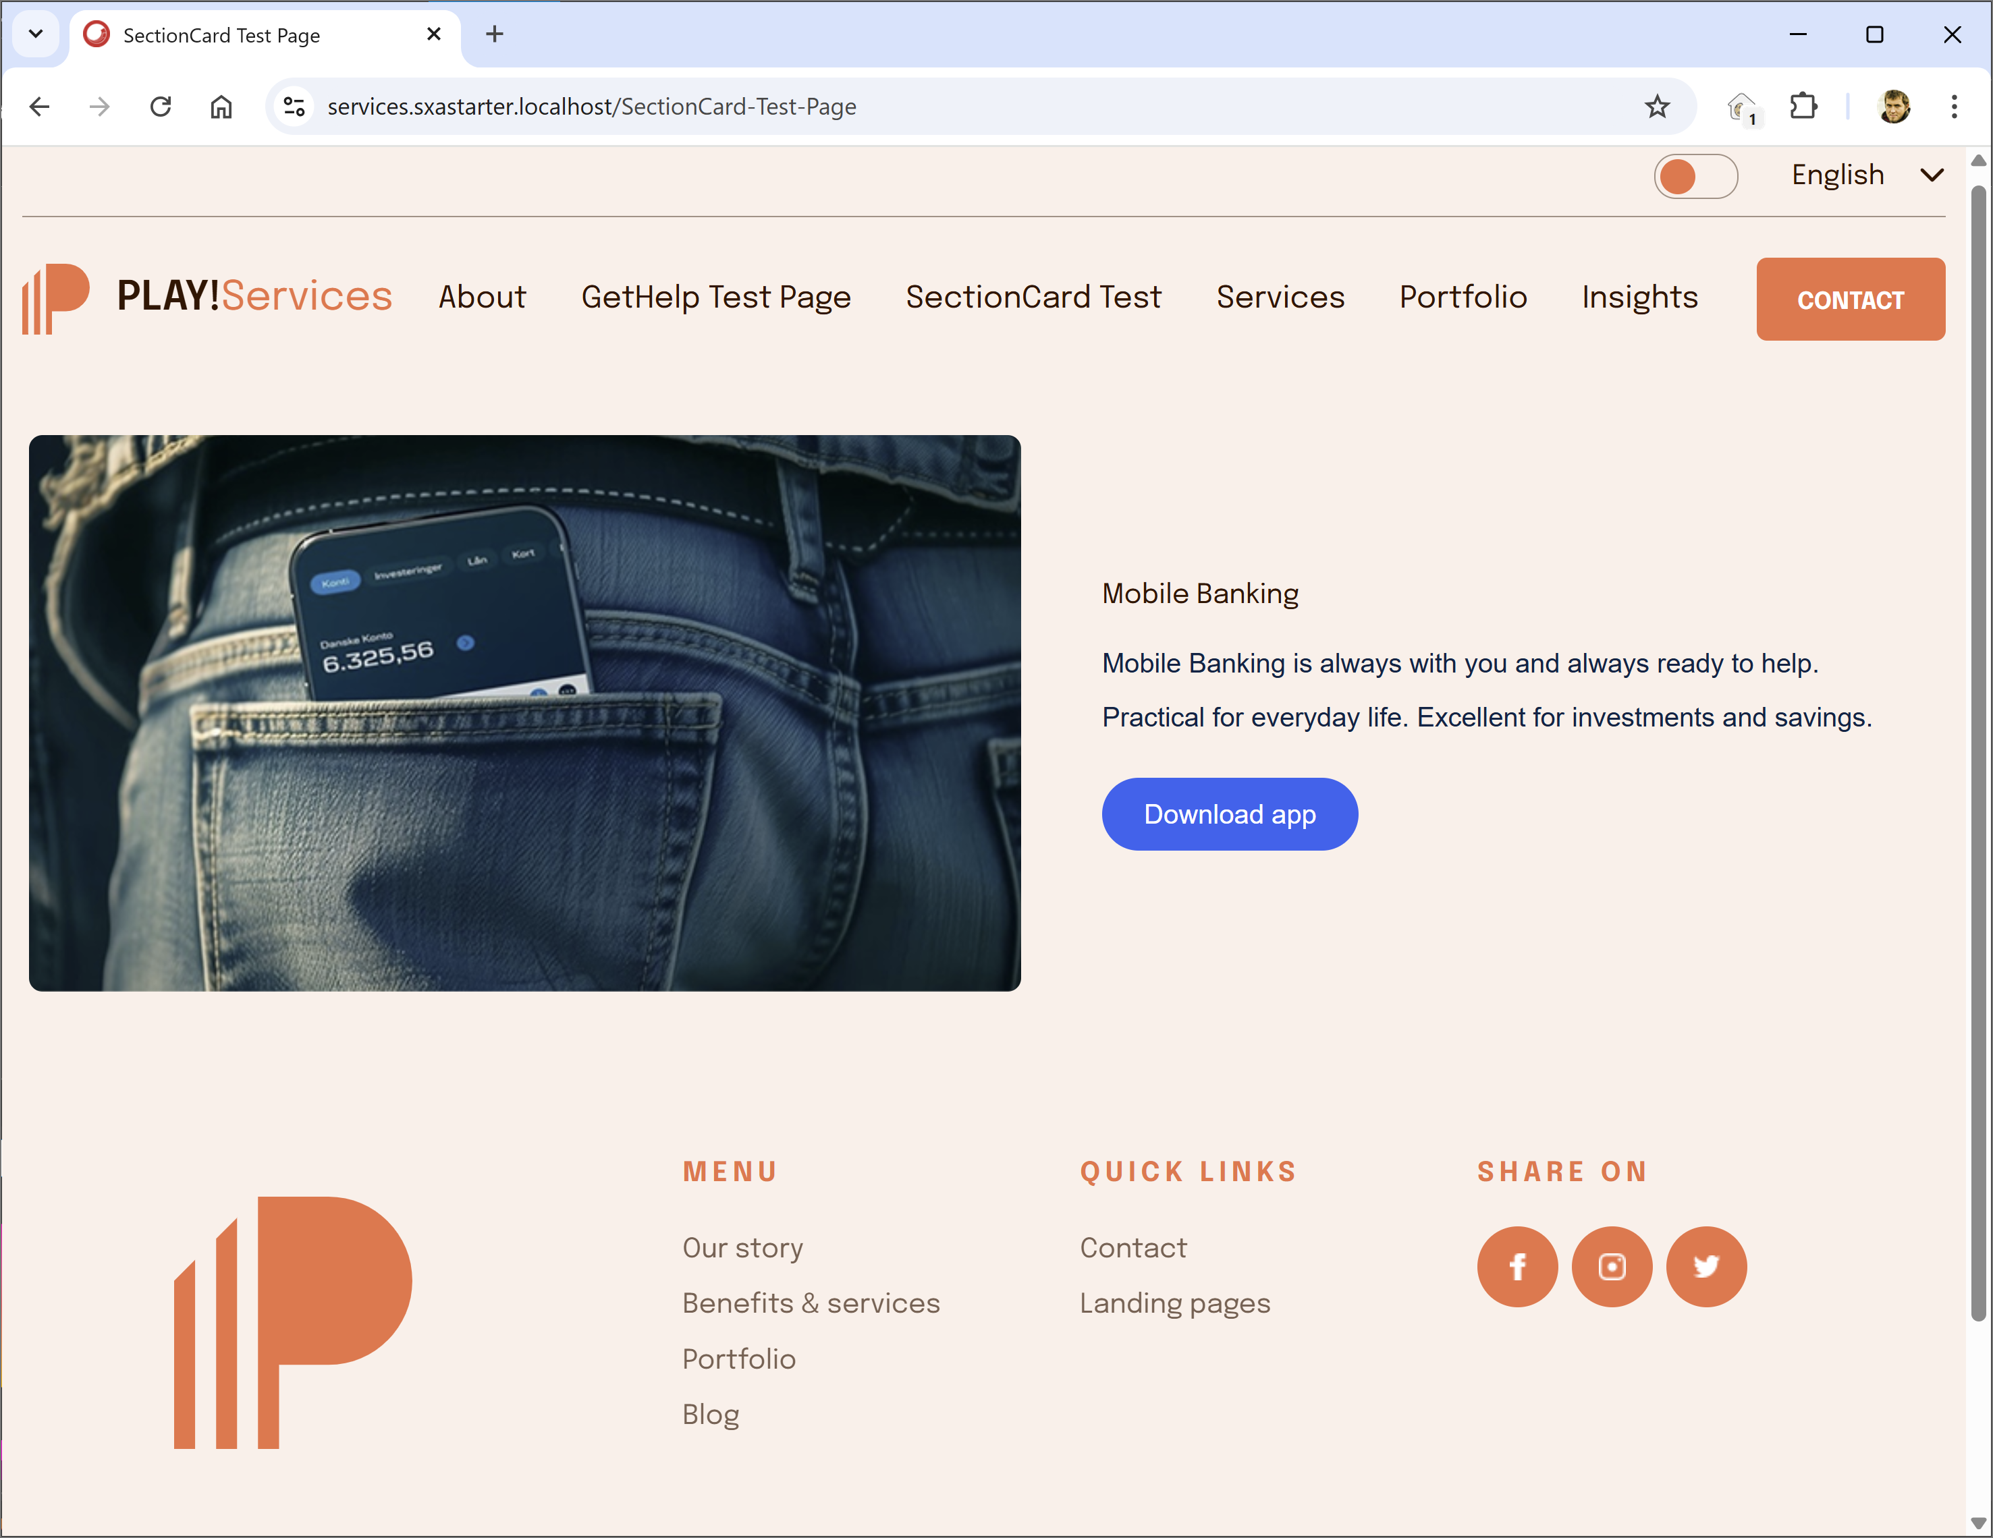
Task: Open the browser profile avatar
Action: (x=1894, y=107)
